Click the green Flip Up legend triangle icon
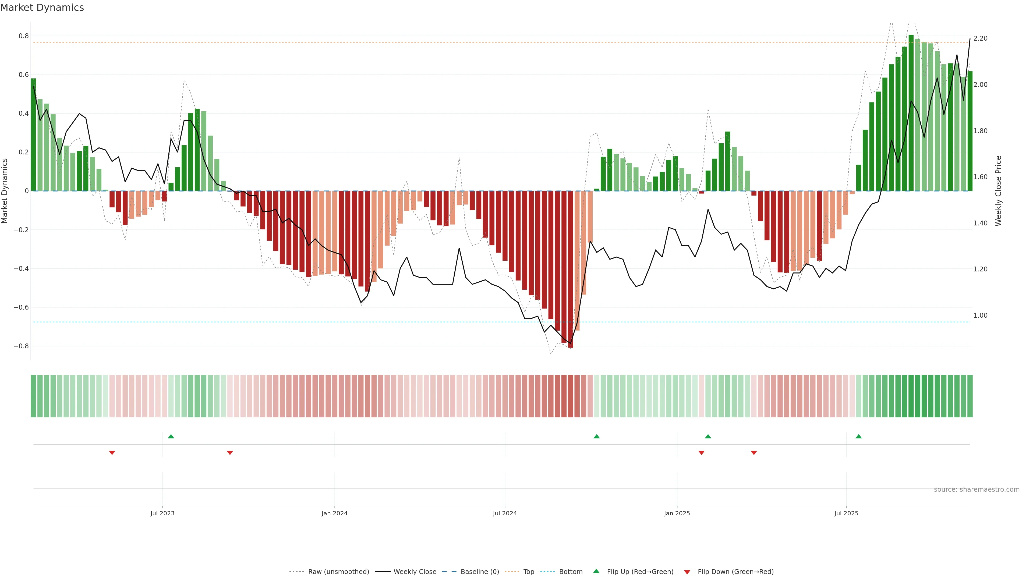The image size is (1033, 581). pos(596,571)
